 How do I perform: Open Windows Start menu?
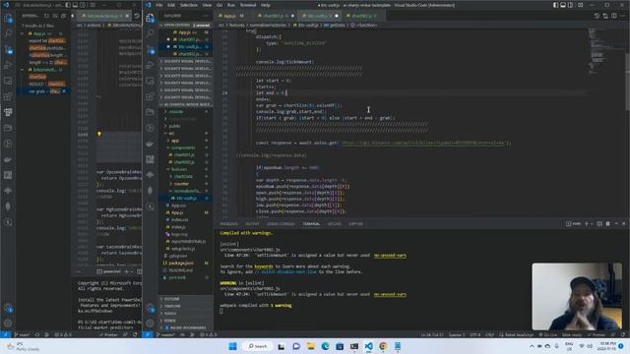232,346
